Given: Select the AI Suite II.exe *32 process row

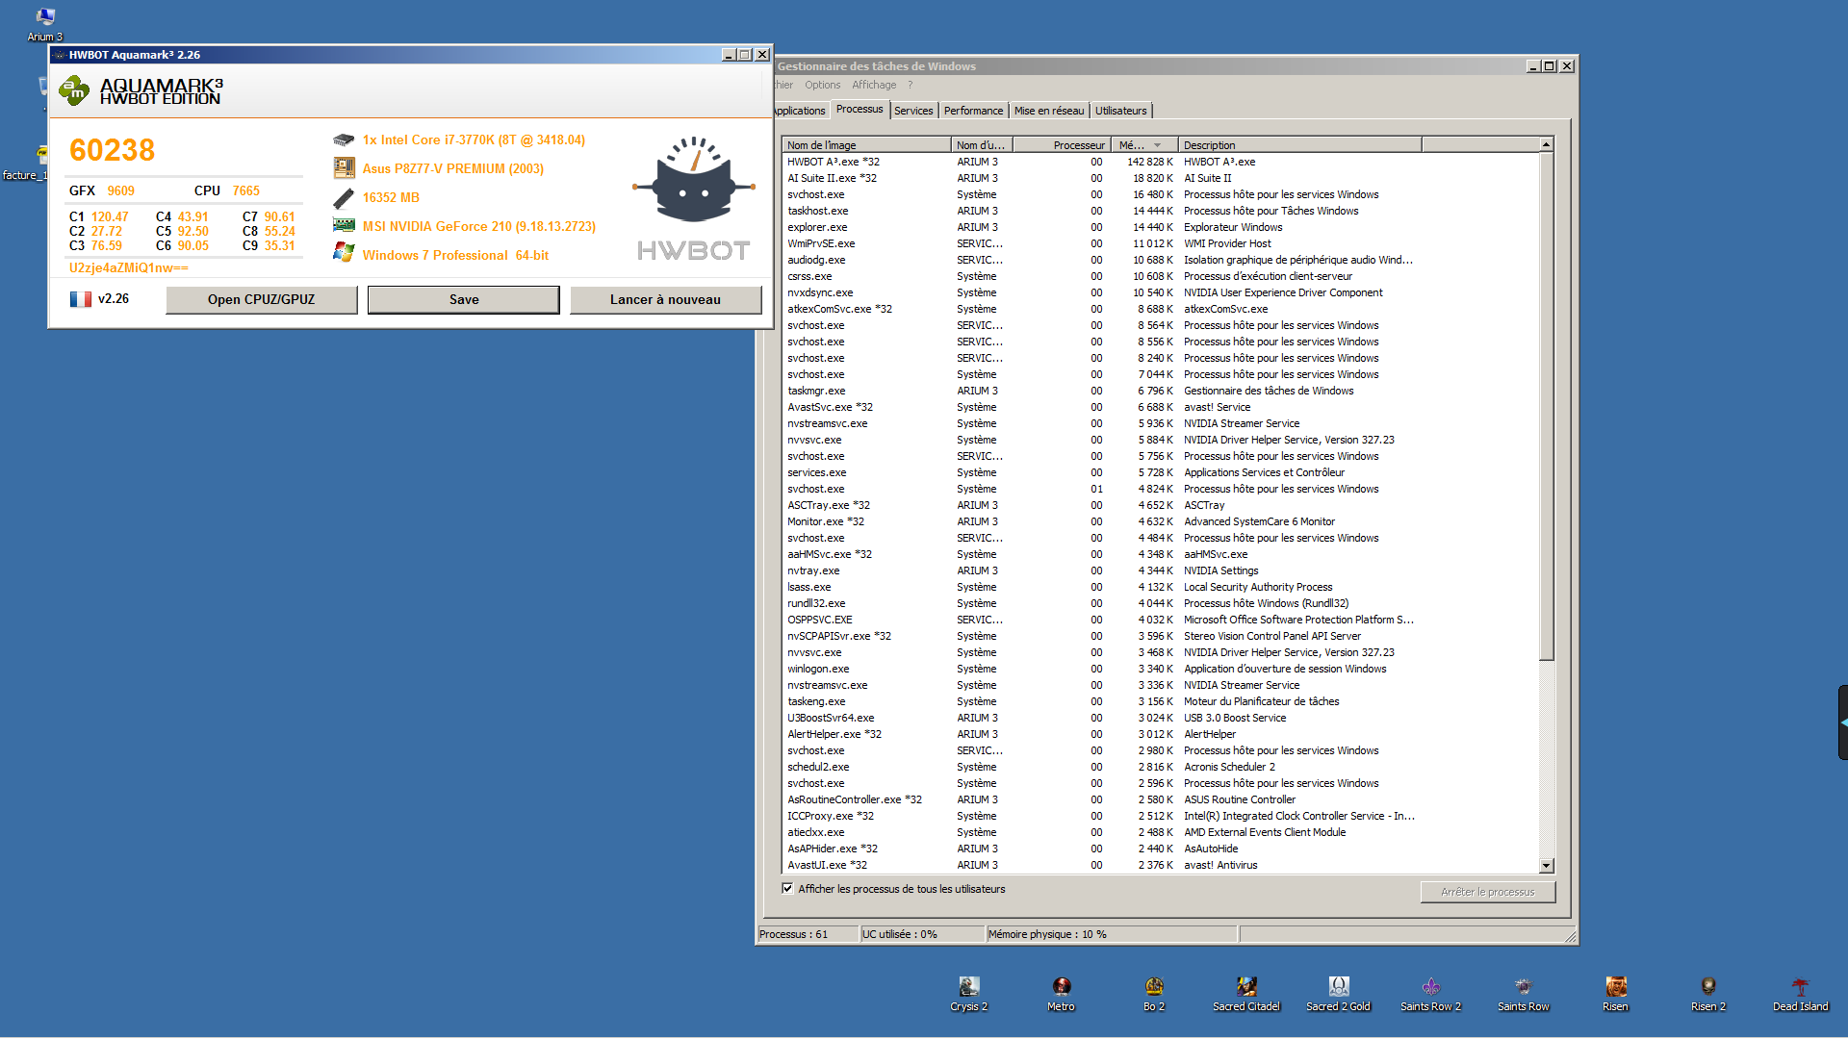Looking at the screenshot, I should pos(1160,178).
